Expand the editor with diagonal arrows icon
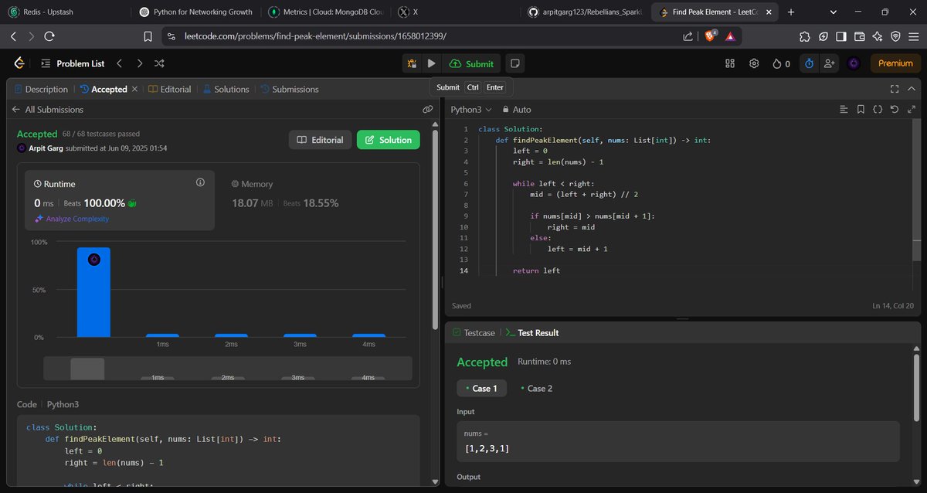The image size is (927, 493). point(912,110)
